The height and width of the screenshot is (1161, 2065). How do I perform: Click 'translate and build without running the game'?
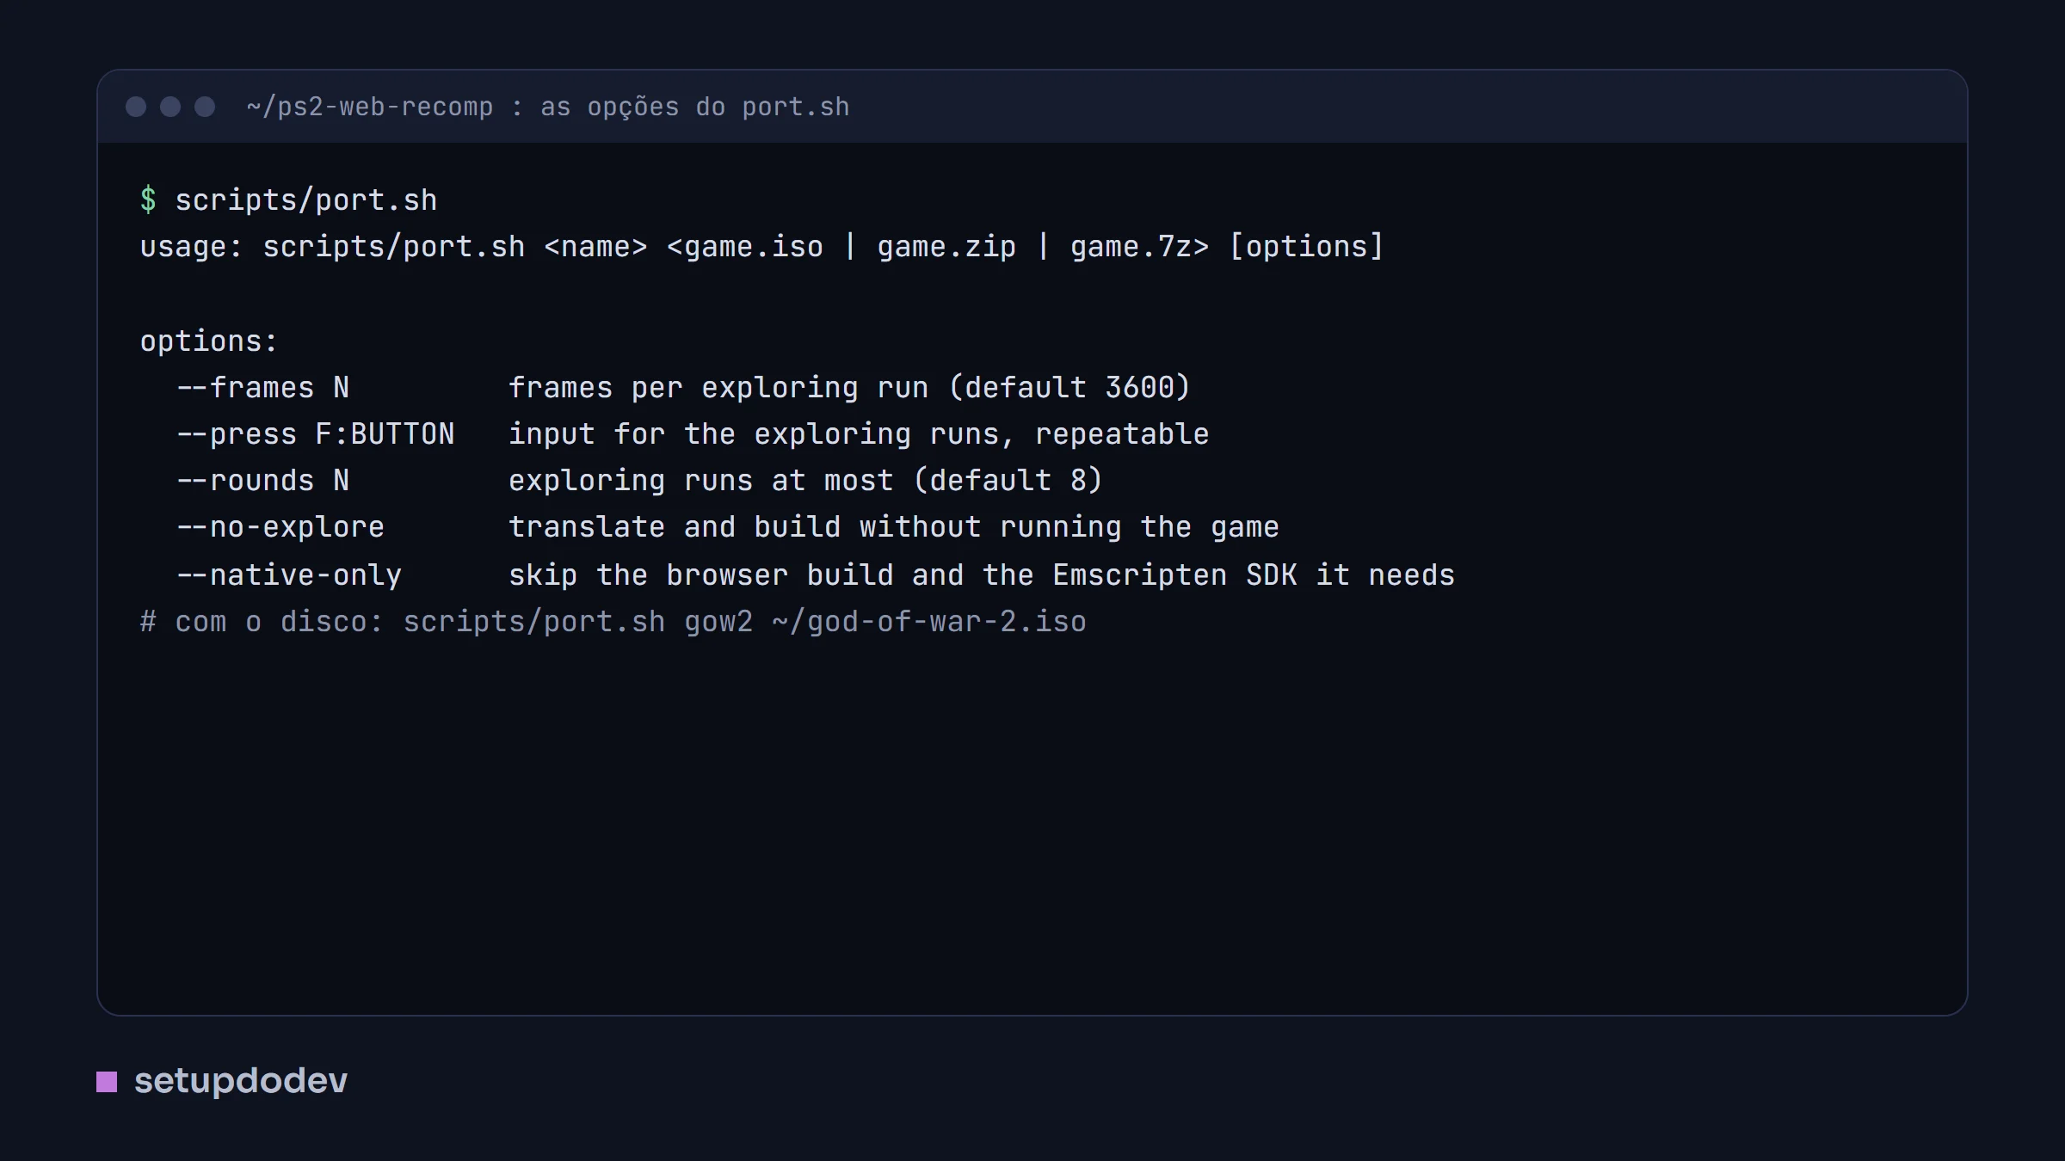893,527
